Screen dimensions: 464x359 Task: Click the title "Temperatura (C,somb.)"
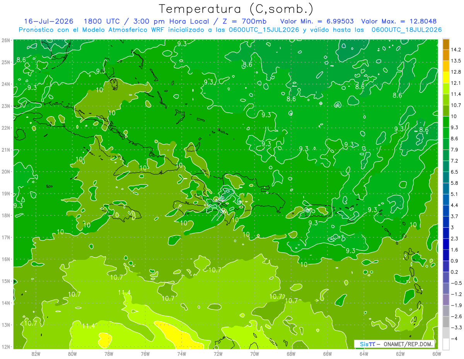[x=236, y=9]
